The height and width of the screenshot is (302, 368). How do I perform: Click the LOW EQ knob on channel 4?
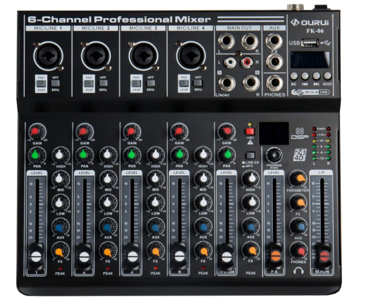point(203,202)
